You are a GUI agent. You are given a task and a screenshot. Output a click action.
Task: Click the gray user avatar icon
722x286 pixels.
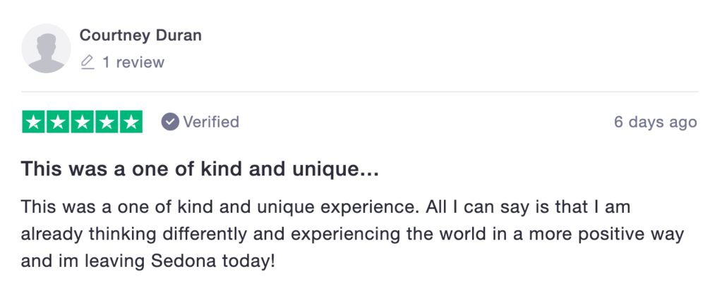tap(47, 48)
